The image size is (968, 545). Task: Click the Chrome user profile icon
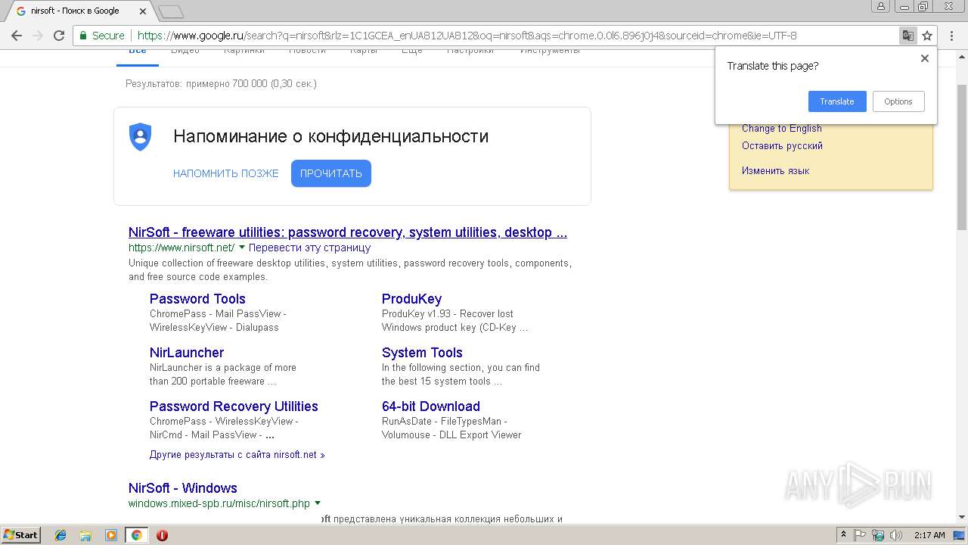click(x=881, y=6)
